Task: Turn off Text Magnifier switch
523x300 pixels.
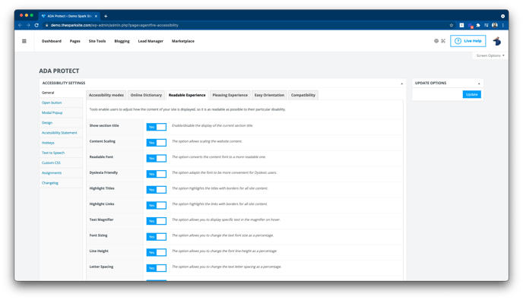Action: click(x=156, y=221)
